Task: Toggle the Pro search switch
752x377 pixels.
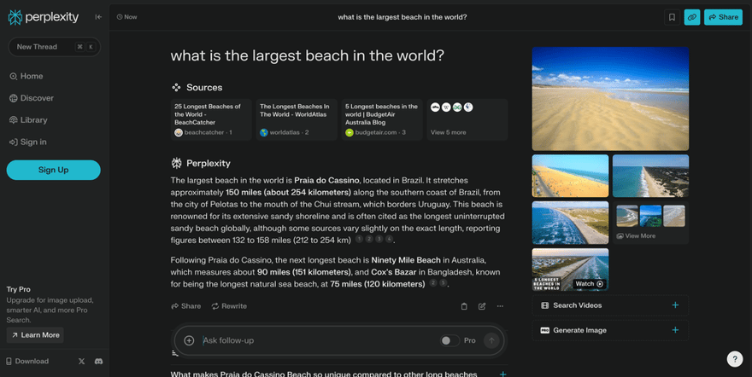Action: point(449,340)
